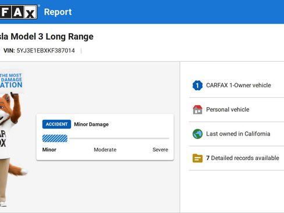The width and height of the screenshot is (284, 213).
Task: Click the VIN number 5YJ3E1EBXKF387014
Action: (45, 51)
